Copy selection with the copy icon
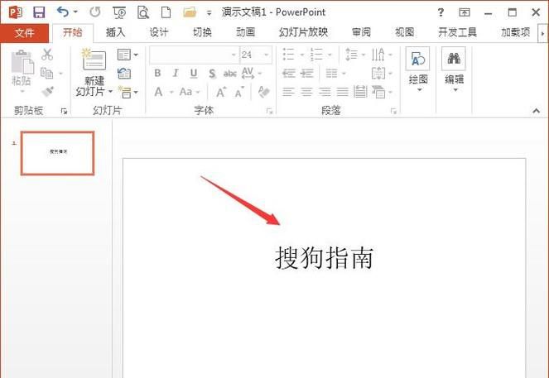Screen dimensions: 549x378 [47, 73]
